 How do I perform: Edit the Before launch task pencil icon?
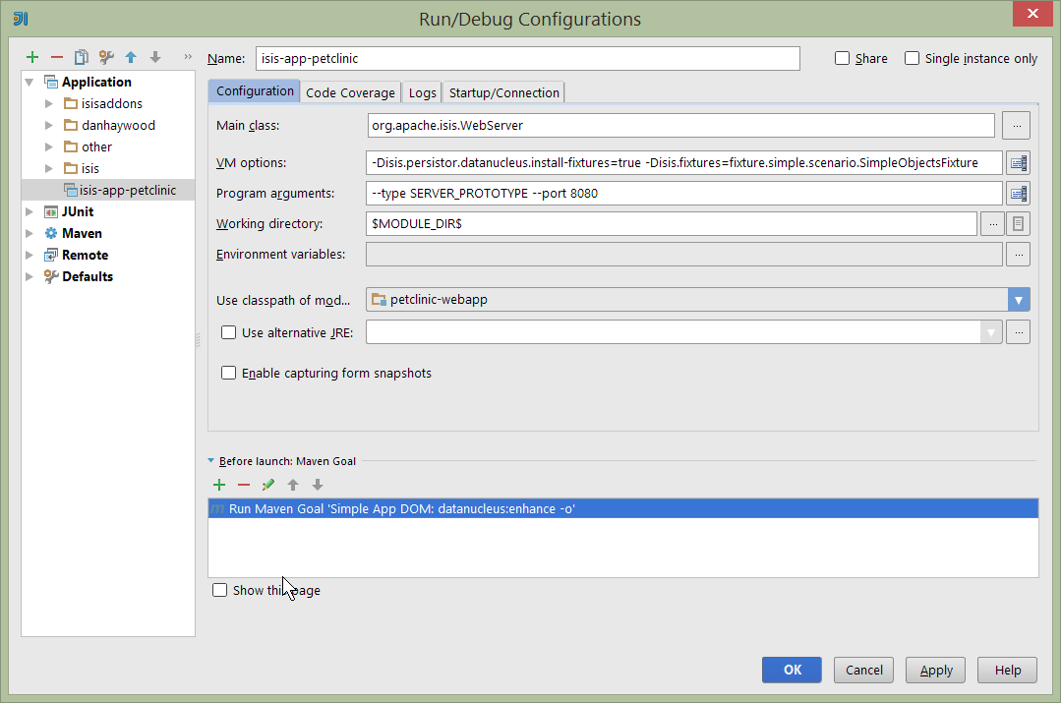pyautogui.click(x=268, y=485)
